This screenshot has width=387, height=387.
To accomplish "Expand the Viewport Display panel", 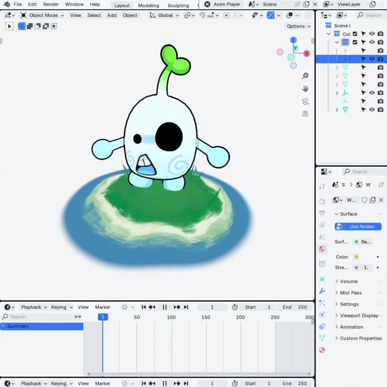I will 359,316.
